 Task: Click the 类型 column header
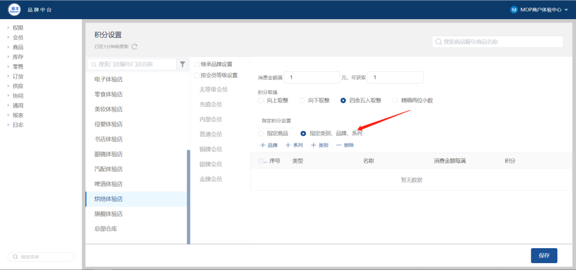tap(298, 161)
